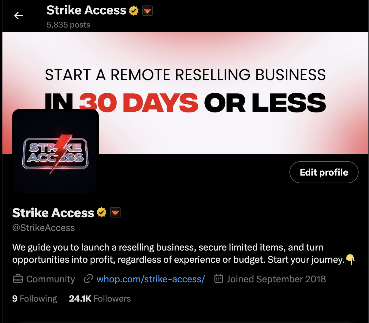Click the calendar joined-date icon
The width and height of the screenshot is (369, 323).
(x=218, y=279)
